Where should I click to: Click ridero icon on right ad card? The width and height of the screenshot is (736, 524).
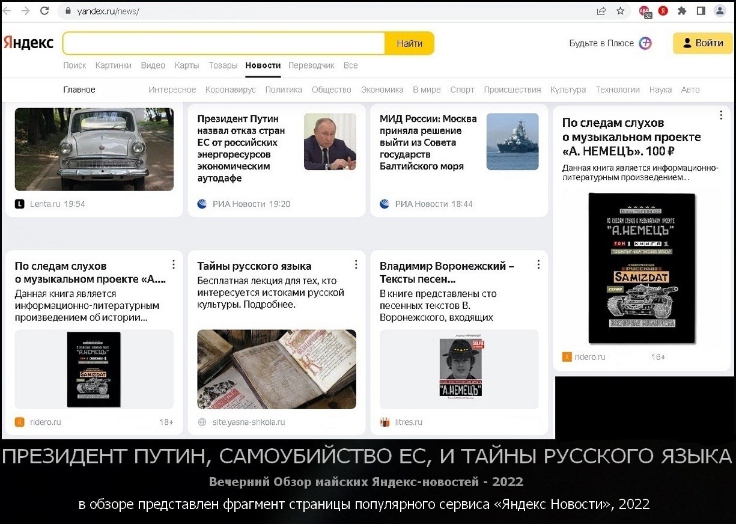click(x=567, y=357)
